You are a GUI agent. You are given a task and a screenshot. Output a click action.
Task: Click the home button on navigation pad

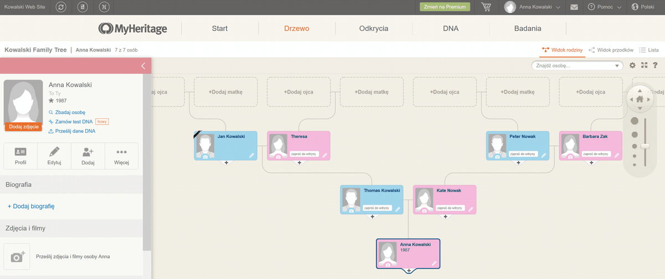click(x=639, y=100)
